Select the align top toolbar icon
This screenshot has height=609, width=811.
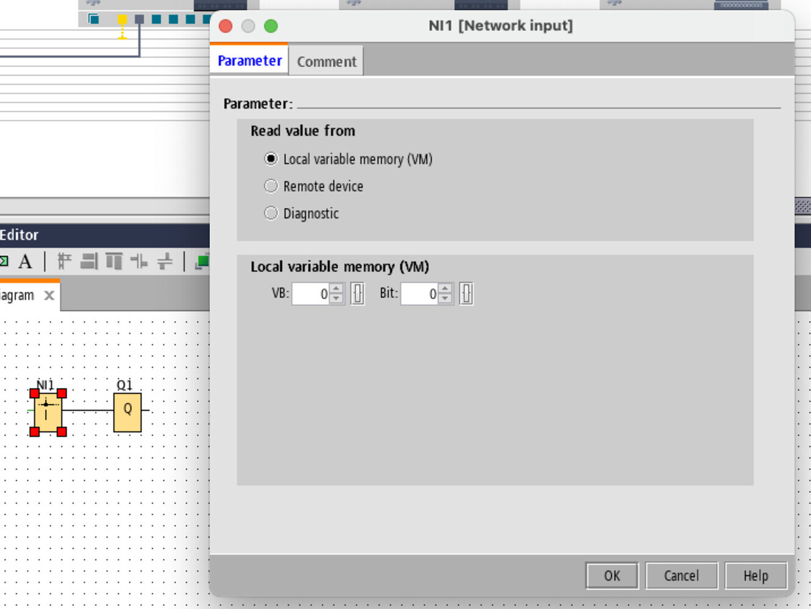coord(114,261)
